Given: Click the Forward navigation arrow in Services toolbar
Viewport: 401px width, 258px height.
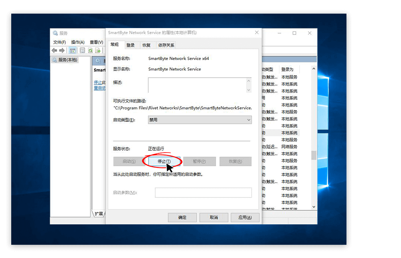Looking at the screenshot, I should [61, 50].
